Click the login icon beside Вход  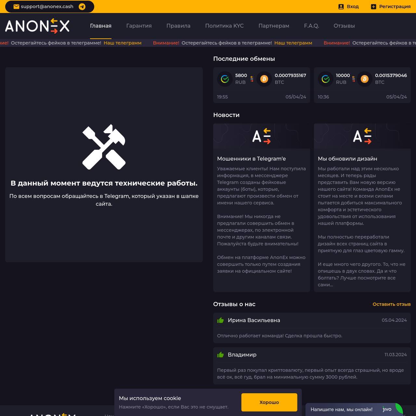pyautogui.click(x=341, y=6)
